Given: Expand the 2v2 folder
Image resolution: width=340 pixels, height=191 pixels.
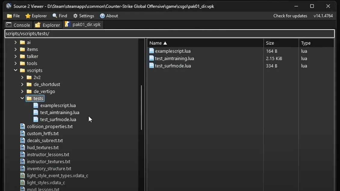Looking at the screenshot, I should tap(22, 77).
